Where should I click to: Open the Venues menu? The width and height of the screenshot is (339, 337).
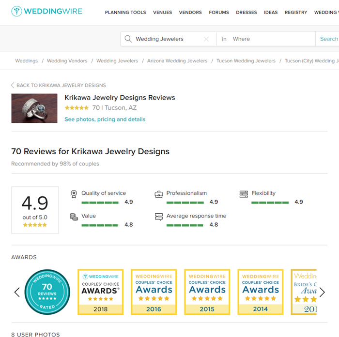163,12
